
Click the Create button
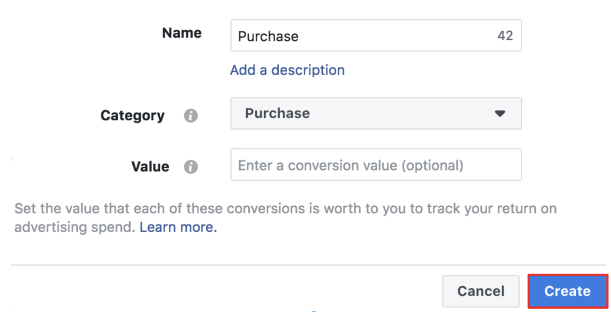[567, 291]
